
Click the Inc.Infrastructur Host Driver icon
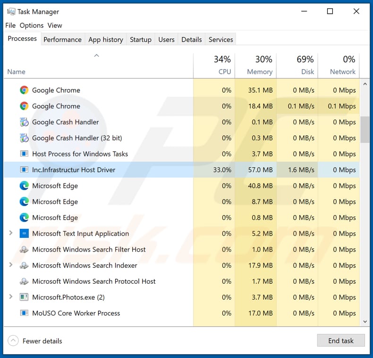coord(24,170)
